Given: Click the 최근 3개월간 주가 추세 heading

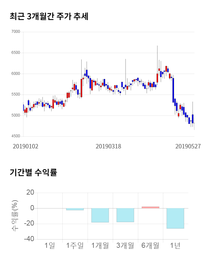Looking at the screenshot, I should point(49,17).
